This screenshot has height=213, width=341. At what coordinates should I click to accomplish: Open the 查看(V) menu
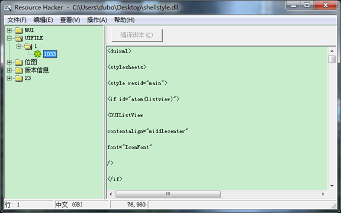(70, 20)
